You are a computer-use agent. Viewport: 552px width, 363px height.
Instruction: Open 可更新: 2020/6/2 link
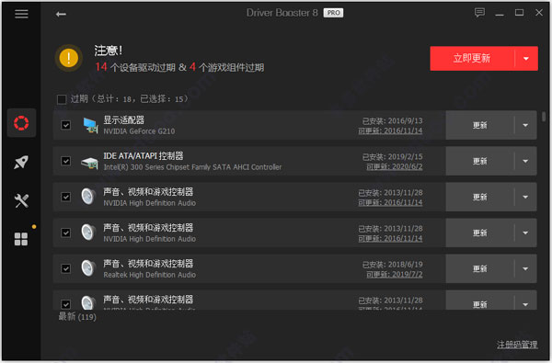[x=395, y=166]
